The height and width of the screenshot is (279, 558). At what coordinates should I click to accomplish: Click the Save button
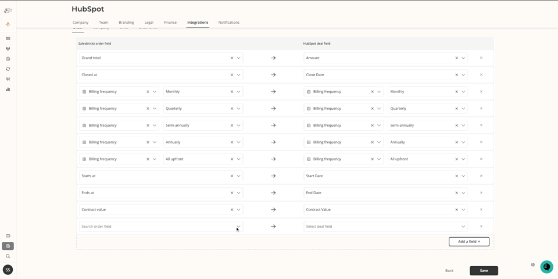click(x=484, y=270)
